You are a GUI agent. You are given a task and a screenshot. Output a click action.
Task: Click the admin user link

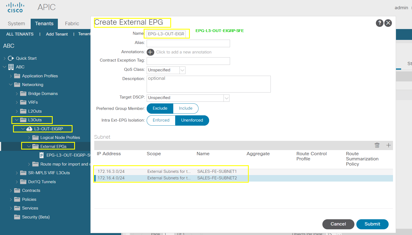401,8
